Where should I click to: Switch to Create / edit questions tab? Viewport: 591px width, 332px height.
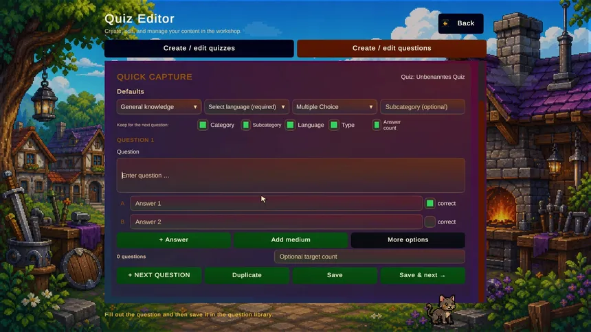pos(392,48)
